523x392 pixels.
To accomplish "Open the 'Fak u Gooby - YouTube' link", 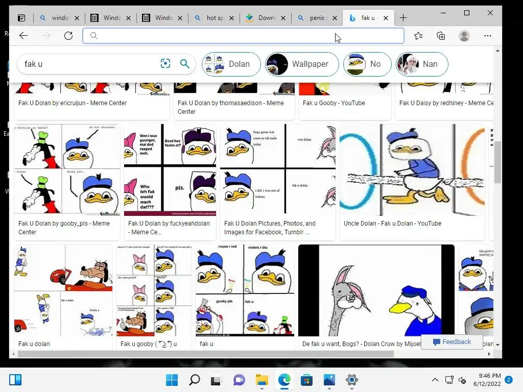I will click(x=334, y=103).
